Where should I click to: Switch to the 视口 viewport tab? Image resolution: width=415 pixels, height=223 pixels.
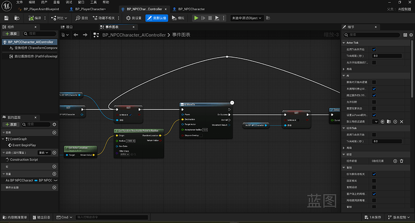tap(67, 27)
